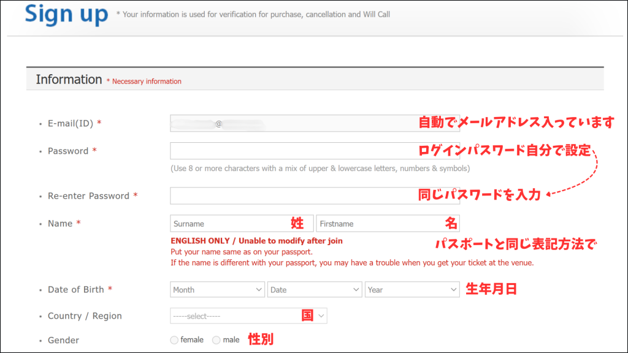The height and width of the screenshot is (353, 628).
Task: Click the 'ENGLISH ONLY' red warning text
Action: [x=256, y=241]
